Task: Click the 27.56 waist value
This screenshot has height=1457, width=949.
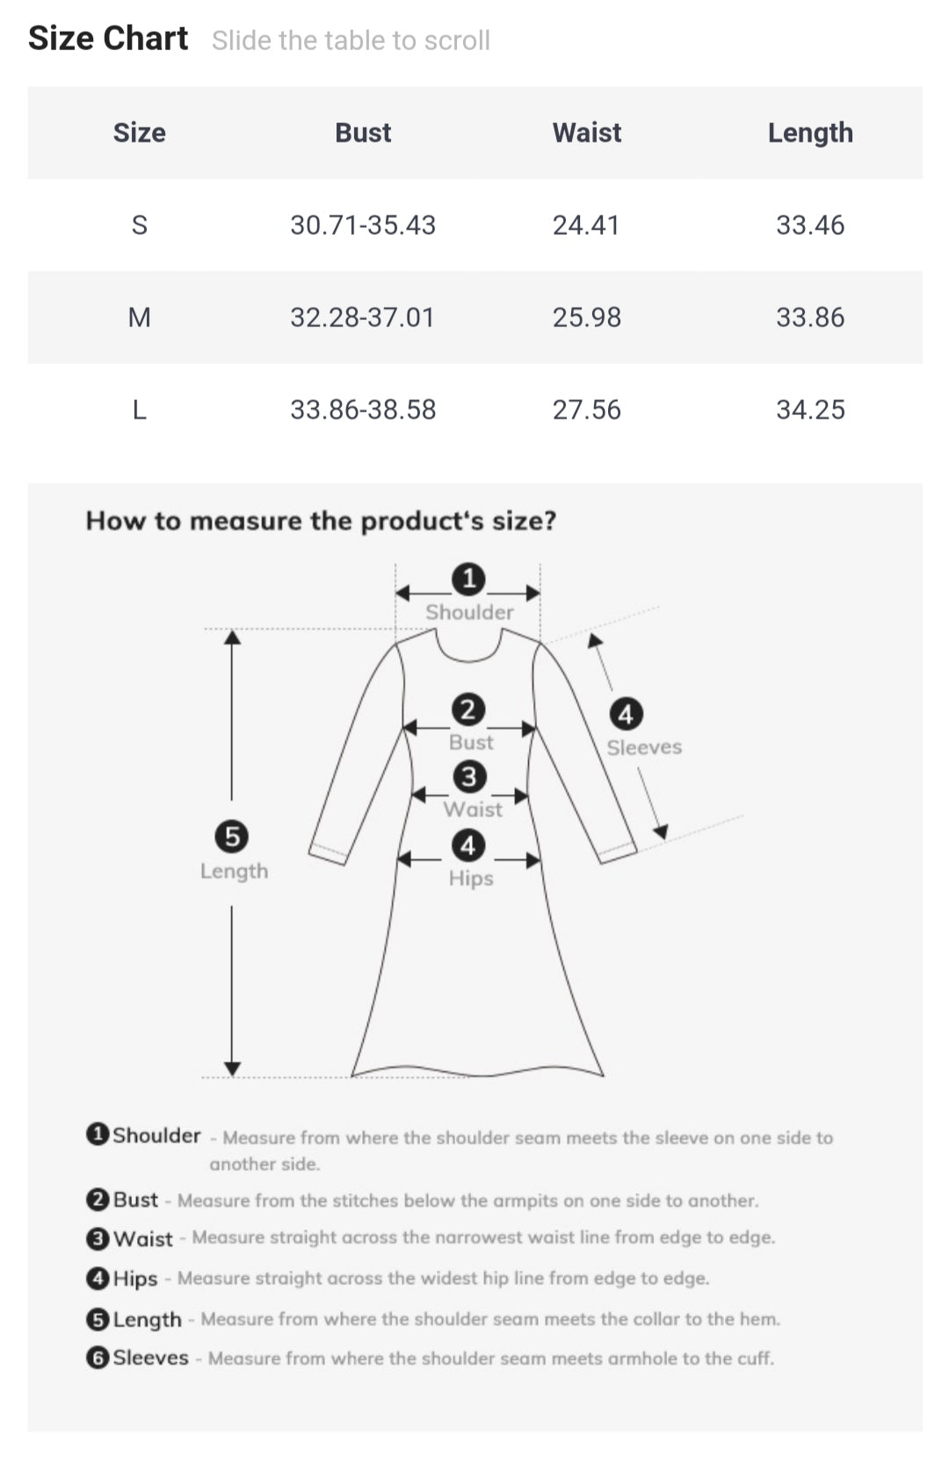Action: coord(586,410)
